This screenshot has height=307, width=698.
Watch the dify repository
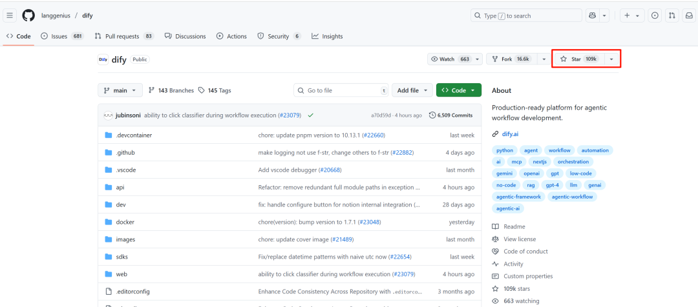[450, 59]
